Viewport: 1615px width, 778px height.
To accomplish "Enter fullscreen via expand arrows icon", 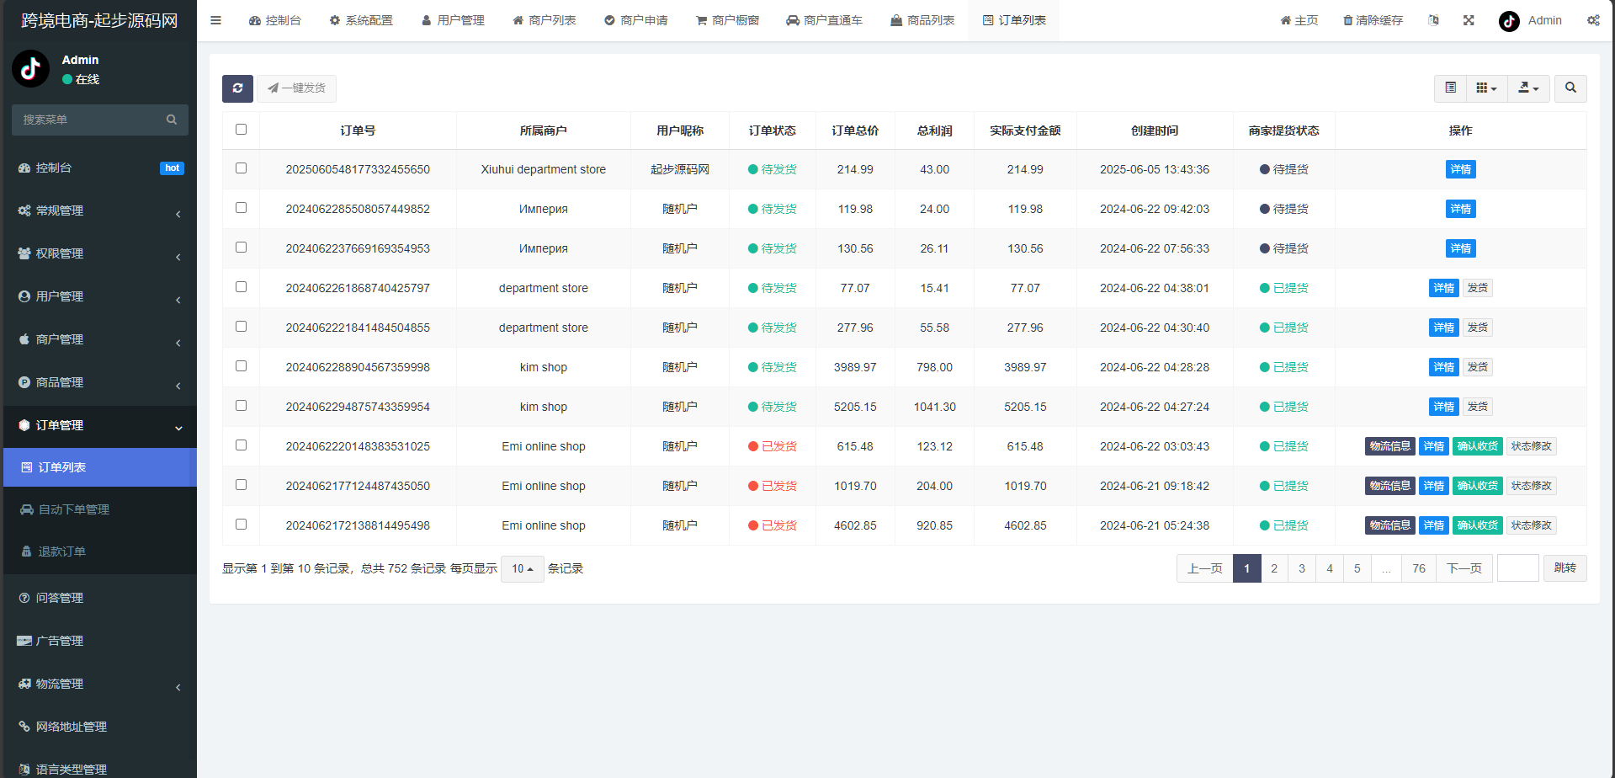I will click(x=1469, y=20).
